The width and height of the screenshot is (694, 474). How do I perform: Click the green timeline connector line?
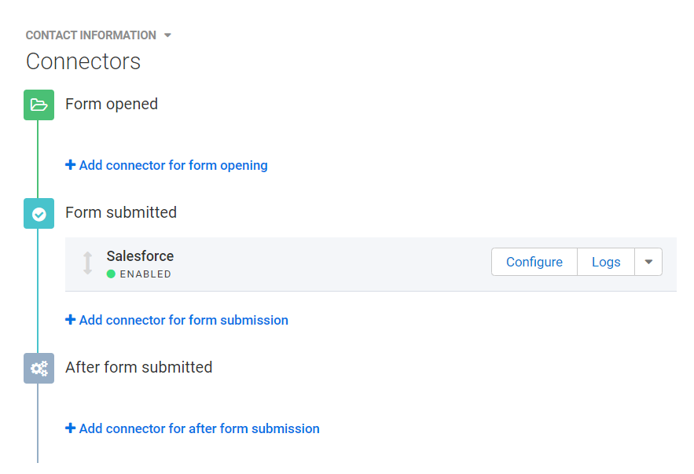pyautogui.click(x=39, y=157)
